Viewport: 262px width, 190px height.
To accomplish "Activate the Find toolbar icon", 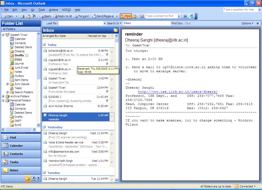I will (x=126, y=16).
